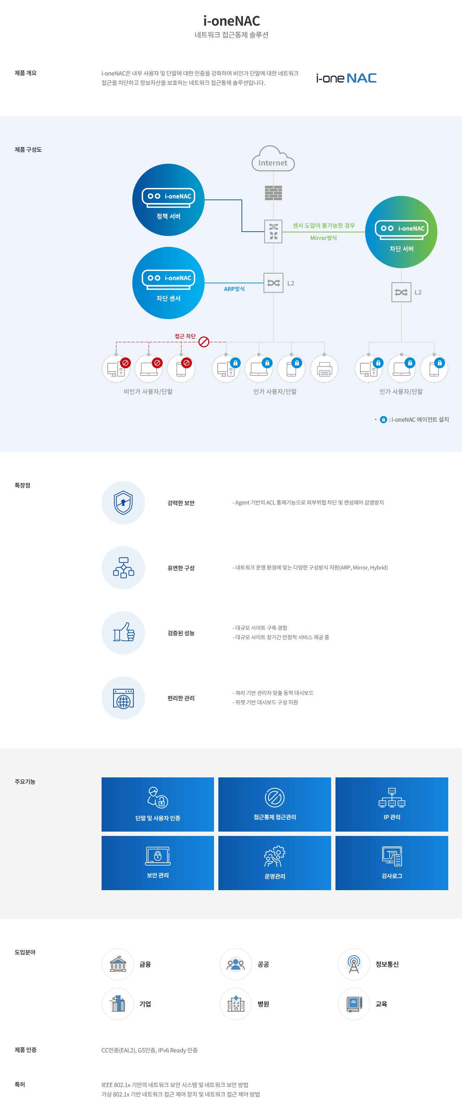Click the 차단 센서 circle
Viewport: 462px width, 1120px height.
168,283
